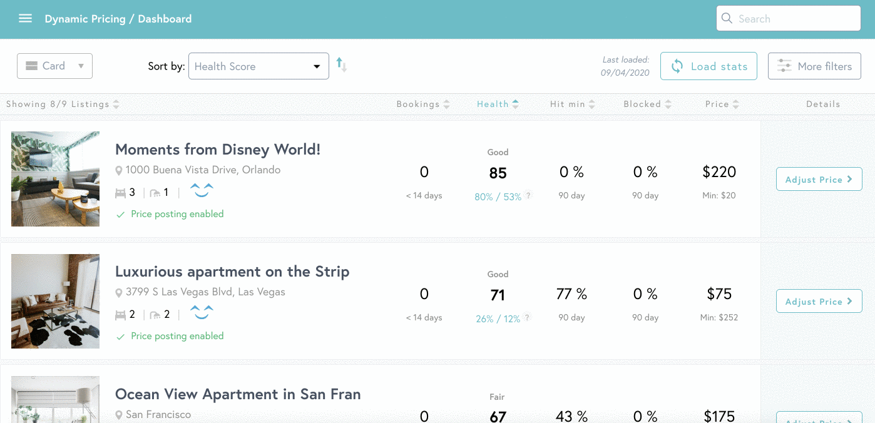Adjust Price for Luxurious apartment on the Strip
The width and height of the screenshot is (875, 423).
[818, 302]
